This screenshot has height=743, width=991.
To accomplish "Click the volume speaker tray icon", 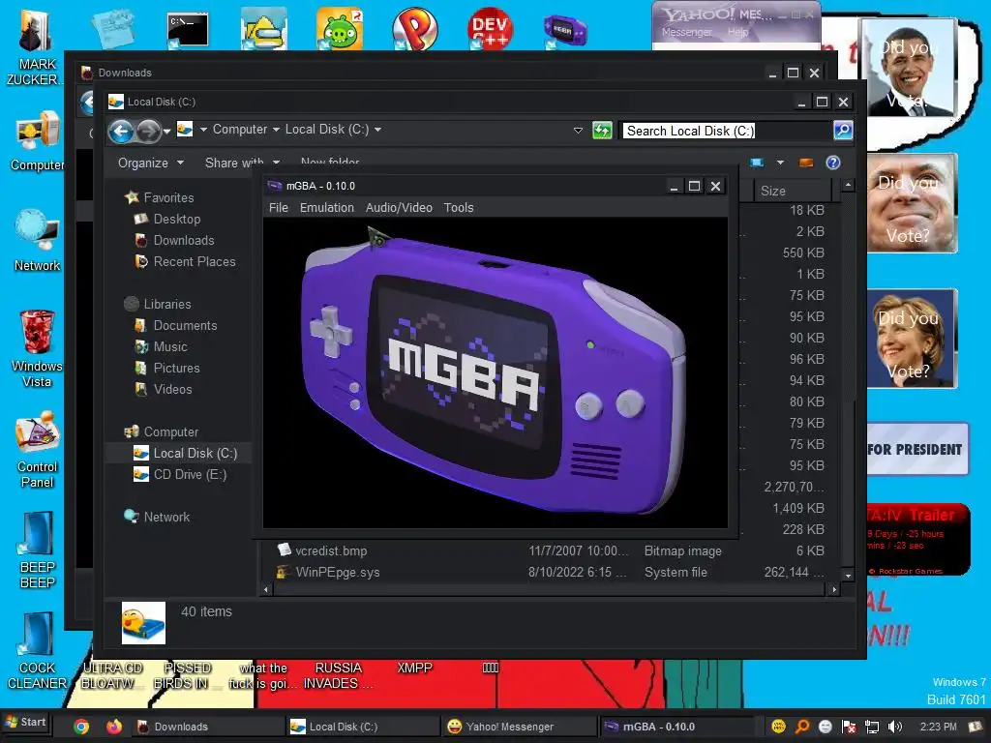I will (895, 727).
